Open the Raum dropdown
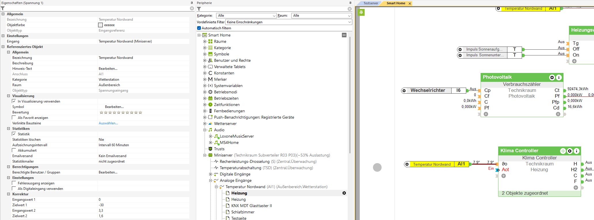The height and width of the screenshot is (220, 594). (x=321, y=16)
